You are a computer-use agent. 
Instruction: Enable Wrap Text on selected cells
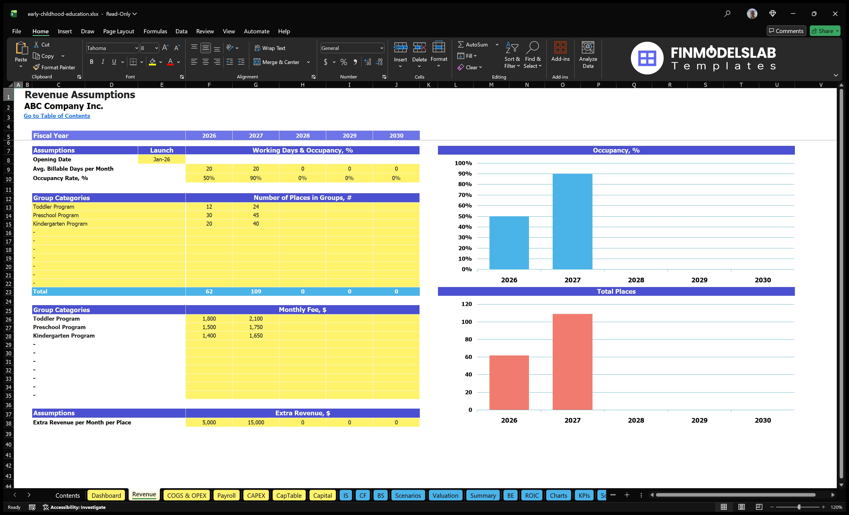tap(270, 48)
